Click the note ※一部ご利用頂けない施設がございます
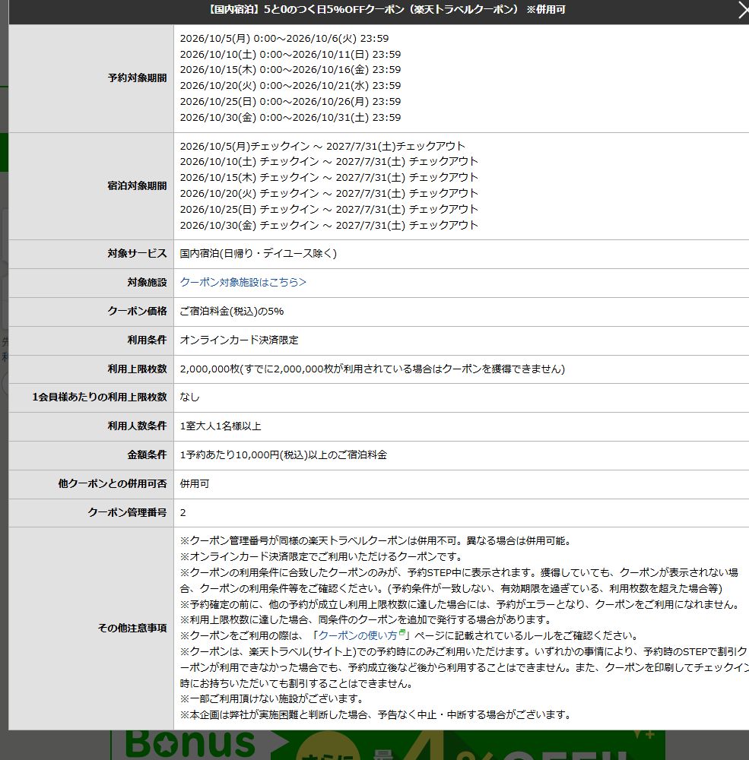Screen dimensions: 749x760 point(273,699)
